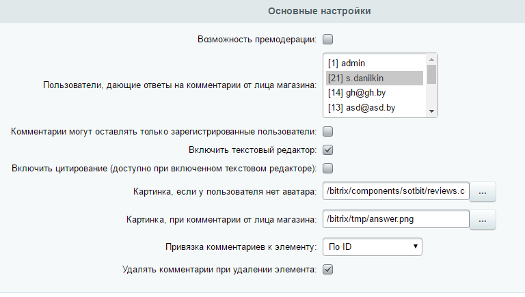This screenshot has height=297, width=525.
Task: Click user list scroll up arrow
Action: tap(431, 59)
